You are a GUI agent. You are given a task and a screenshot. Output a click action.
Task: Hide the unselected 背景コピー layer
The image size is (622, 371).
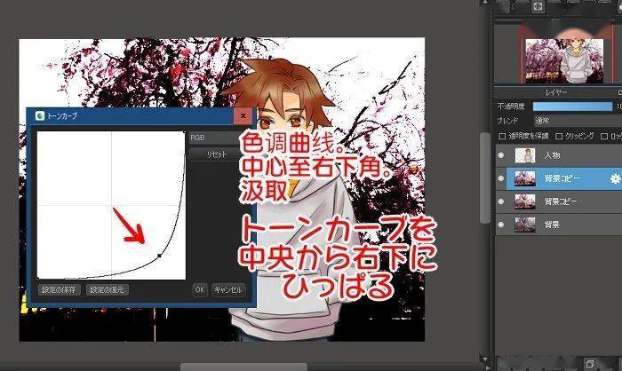501,201
